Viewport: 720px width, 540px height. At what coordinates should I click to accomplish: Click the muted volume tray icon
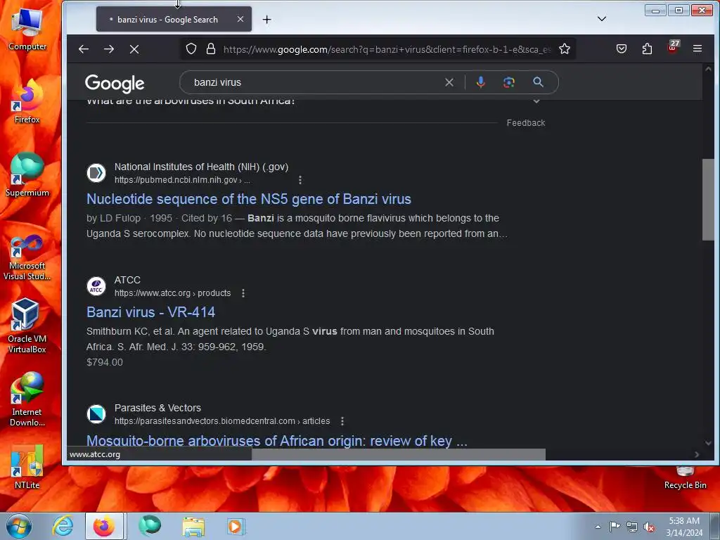pos(649,527)
